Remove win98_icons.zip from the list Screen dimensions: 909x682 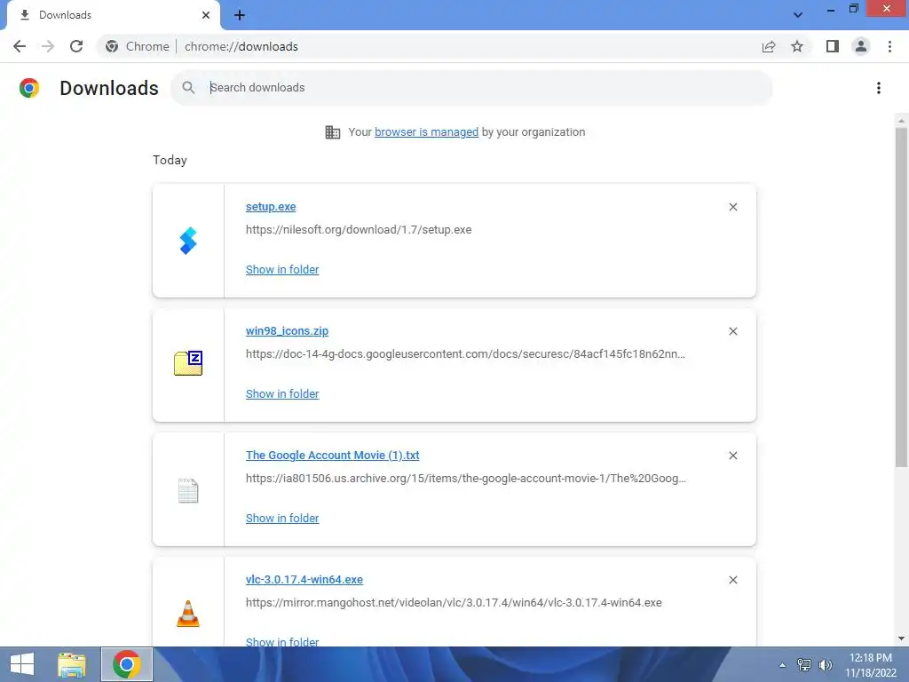732,331
